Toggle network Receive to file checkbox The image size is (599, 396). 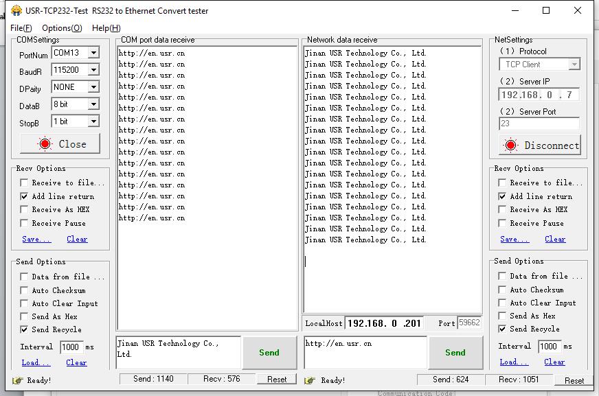pos(502,183)
